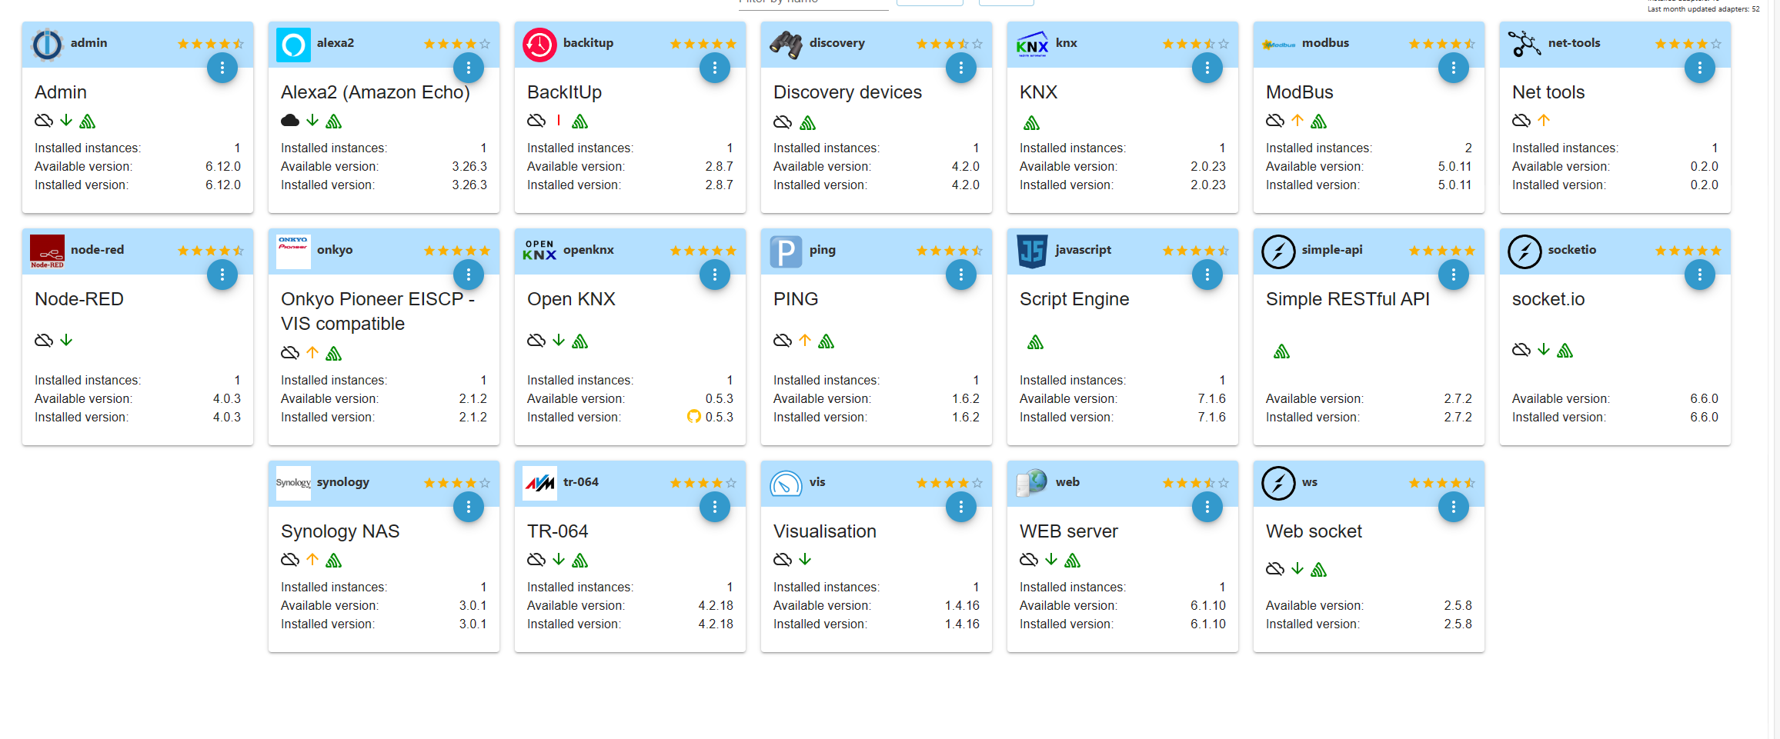Screen dimensions: 1780x739
Task: Click the synology adapter logo
Action: 293,484
